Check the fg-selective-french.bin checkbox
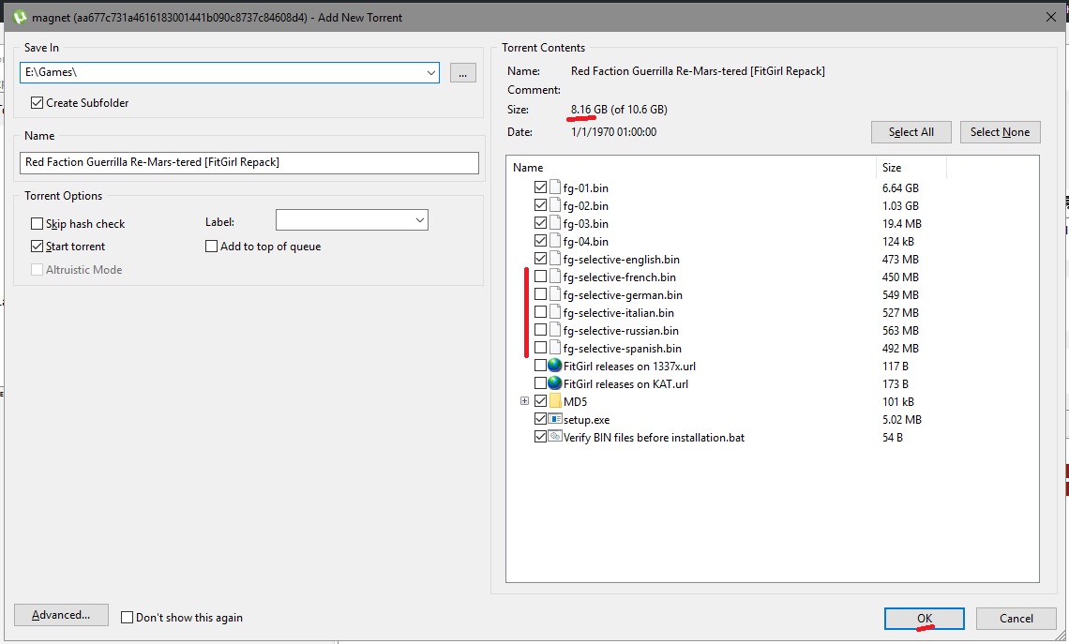This screenshot has height=644, width=1069. (540, 277)
